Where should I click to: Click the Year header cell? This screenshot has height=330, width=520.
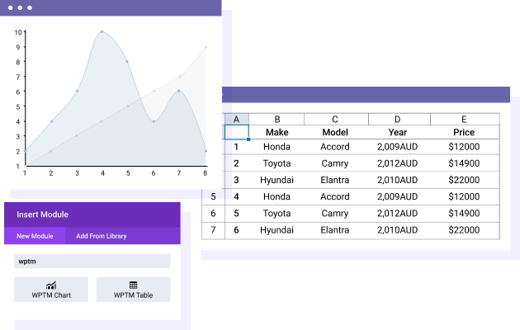tap(397, 132)
